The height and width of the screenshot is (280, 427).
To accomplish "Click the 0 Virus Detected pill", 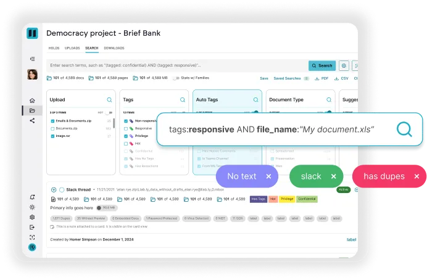I will click(x=196, y=218).
